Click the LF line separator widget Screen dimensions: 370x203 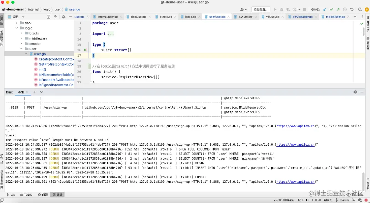308,200
